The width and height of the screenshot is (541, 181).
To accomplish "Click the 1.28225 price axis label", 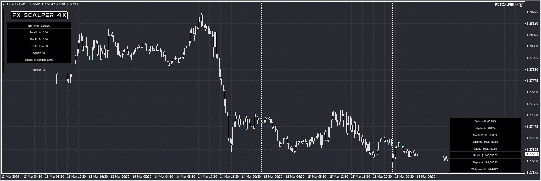I will click(x=532, y=12).
